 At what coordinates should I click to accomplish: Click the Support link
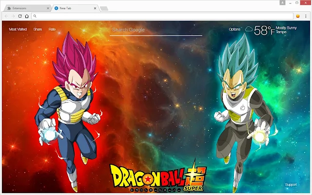(291, 184)
